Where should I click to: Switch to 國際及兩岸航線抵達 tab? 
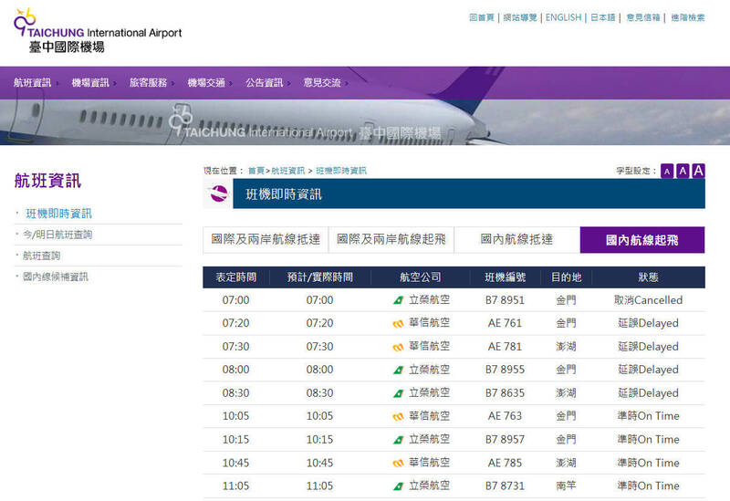pos(266,240)
